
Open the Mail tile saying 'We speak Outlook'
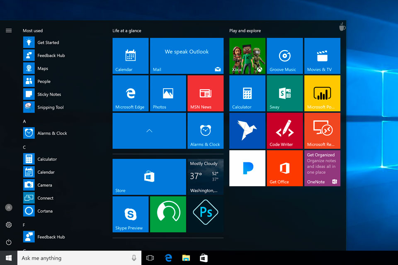tap(187, 56)
